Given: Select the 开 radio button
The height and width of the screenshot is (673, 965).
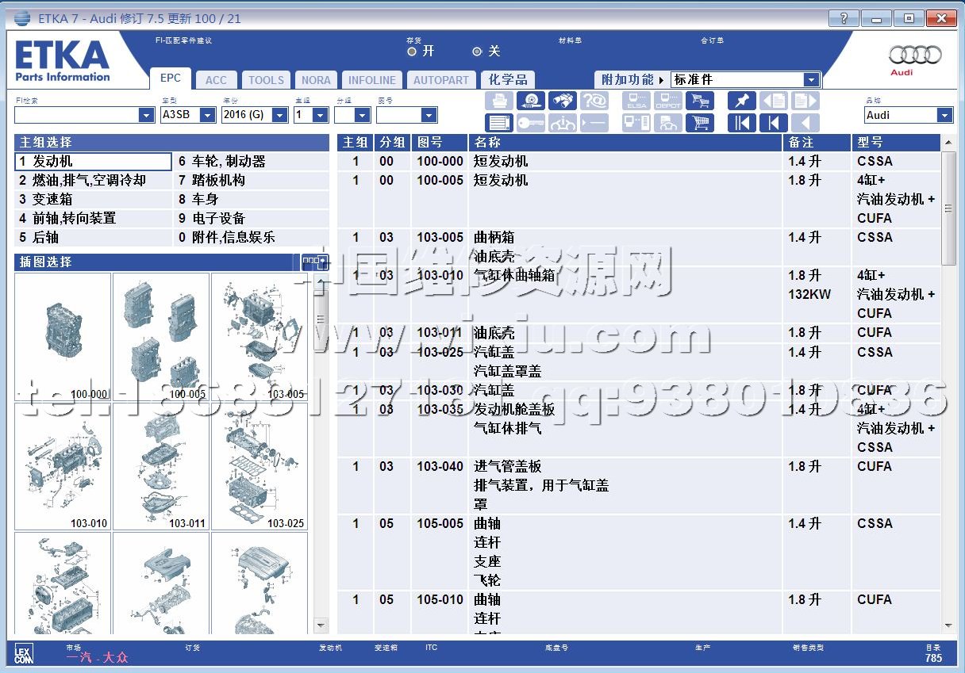Looking at the screenshot, I should pos(412,52).
